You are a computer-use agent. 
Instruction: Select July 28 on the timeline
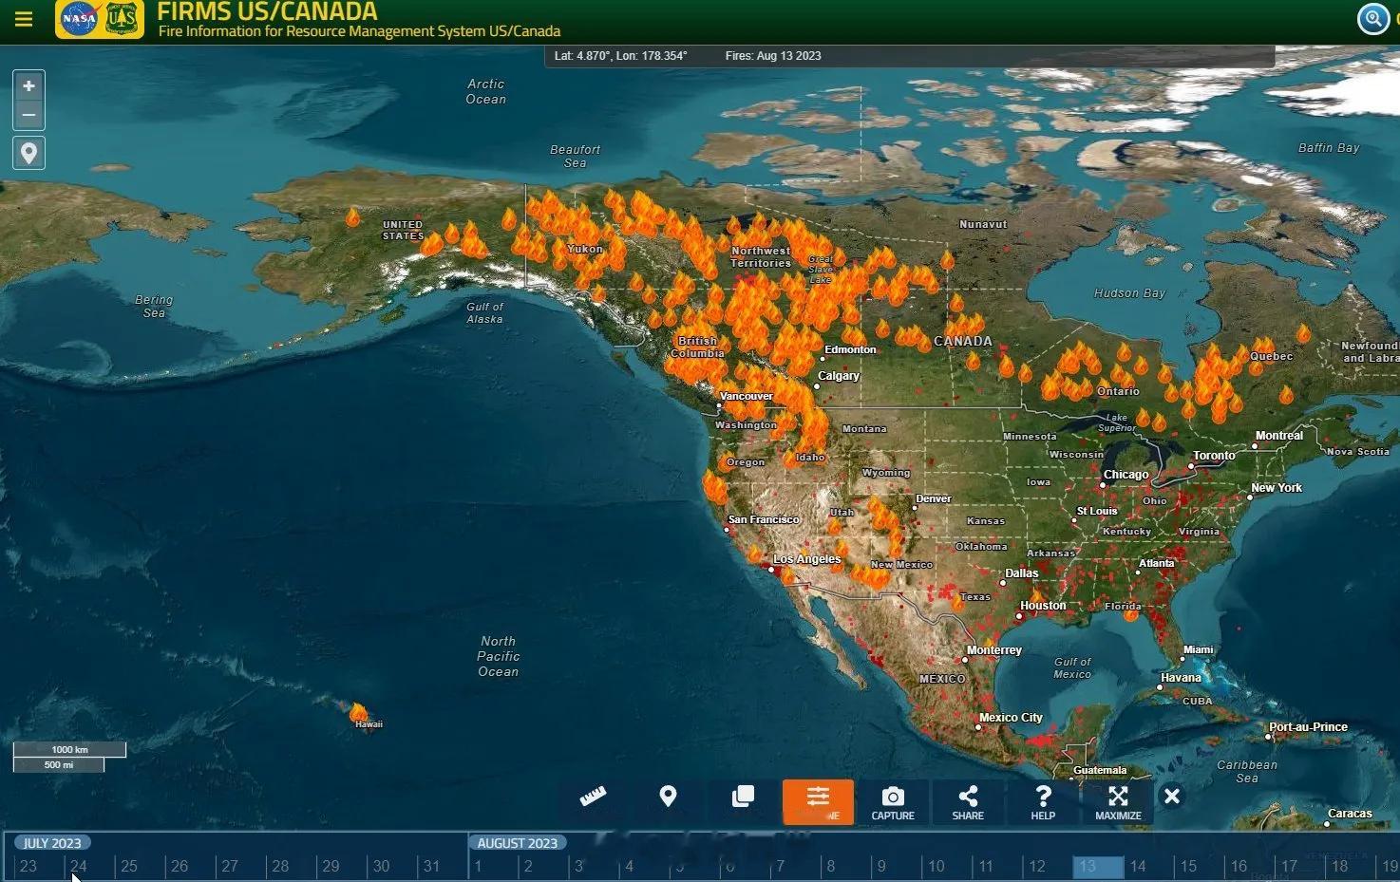(280, 866)
